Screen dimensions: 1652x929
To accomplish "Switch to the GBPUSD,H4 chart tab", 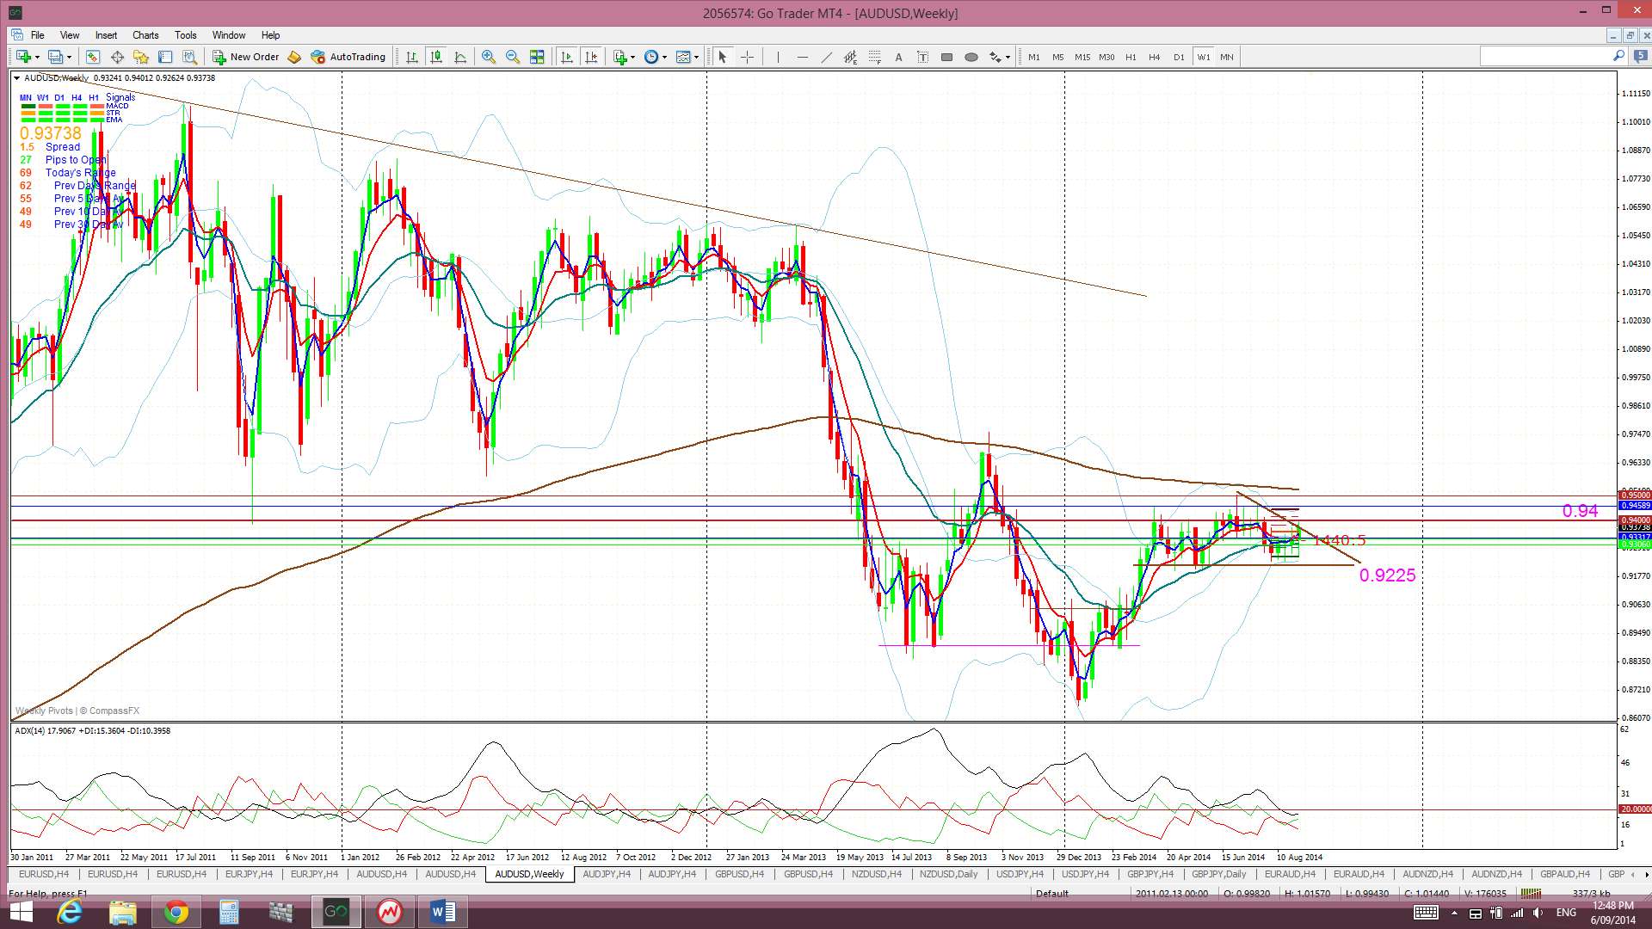I will click(x=738, y=874).
